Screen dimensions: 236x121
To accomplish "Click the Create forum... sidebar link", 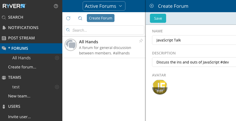I will (x=22, y=67).
